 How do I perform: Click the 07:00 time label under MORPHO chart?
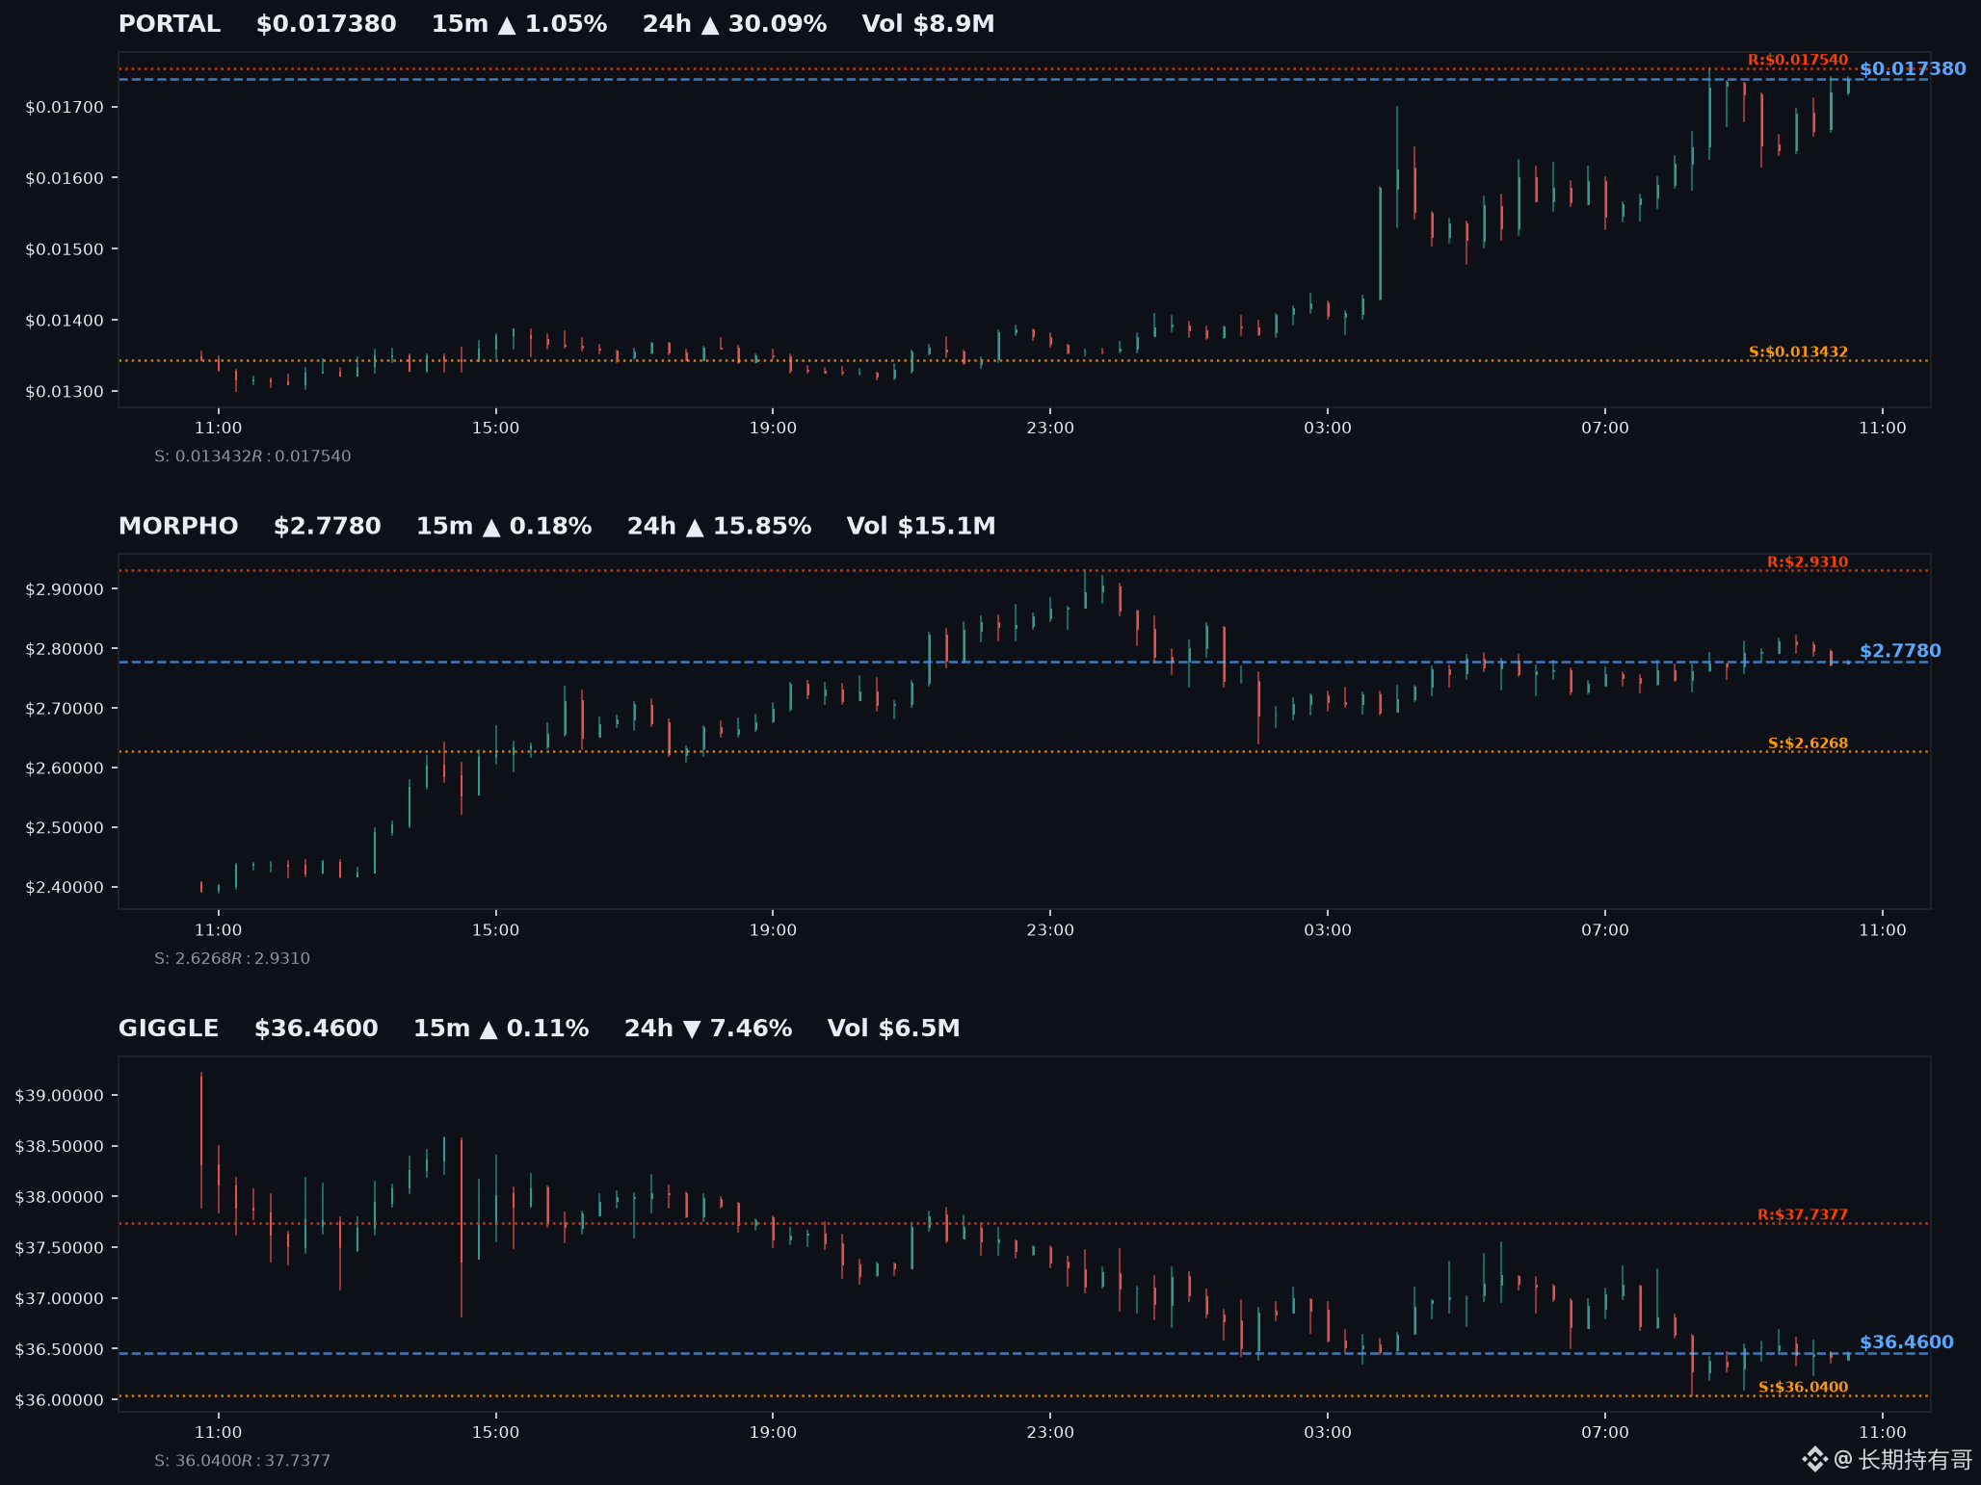(1605, 930)
